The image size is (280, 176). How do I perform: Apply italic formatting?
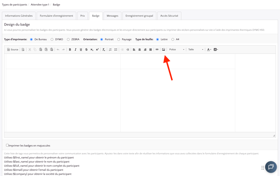(75, 50)
